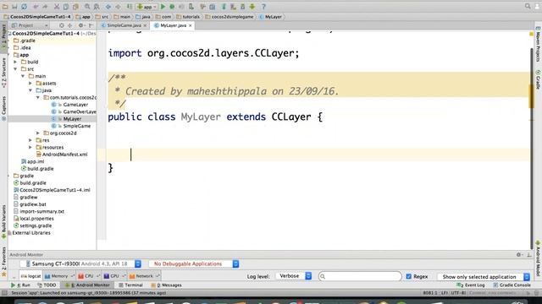The width and height of the screenshot is (542, 304).
Task: Open the Gradle Console
Action: pos(512,285)
